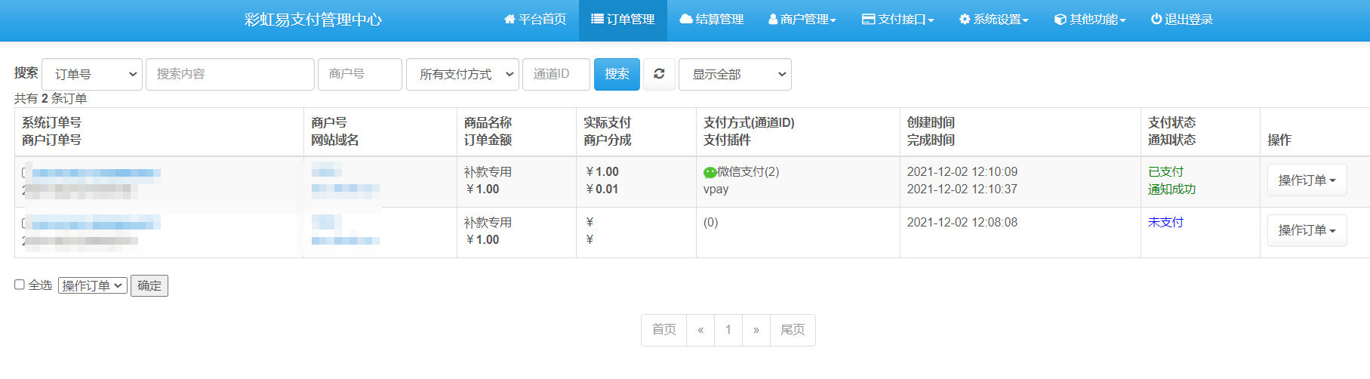Open the 商户管理 menu
Image resolution: width=1370 pixels, height=379 pixels.
[x=802, y=20]
